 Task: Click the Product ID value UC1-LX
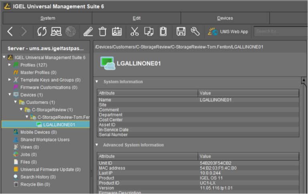tap(207, 183)
